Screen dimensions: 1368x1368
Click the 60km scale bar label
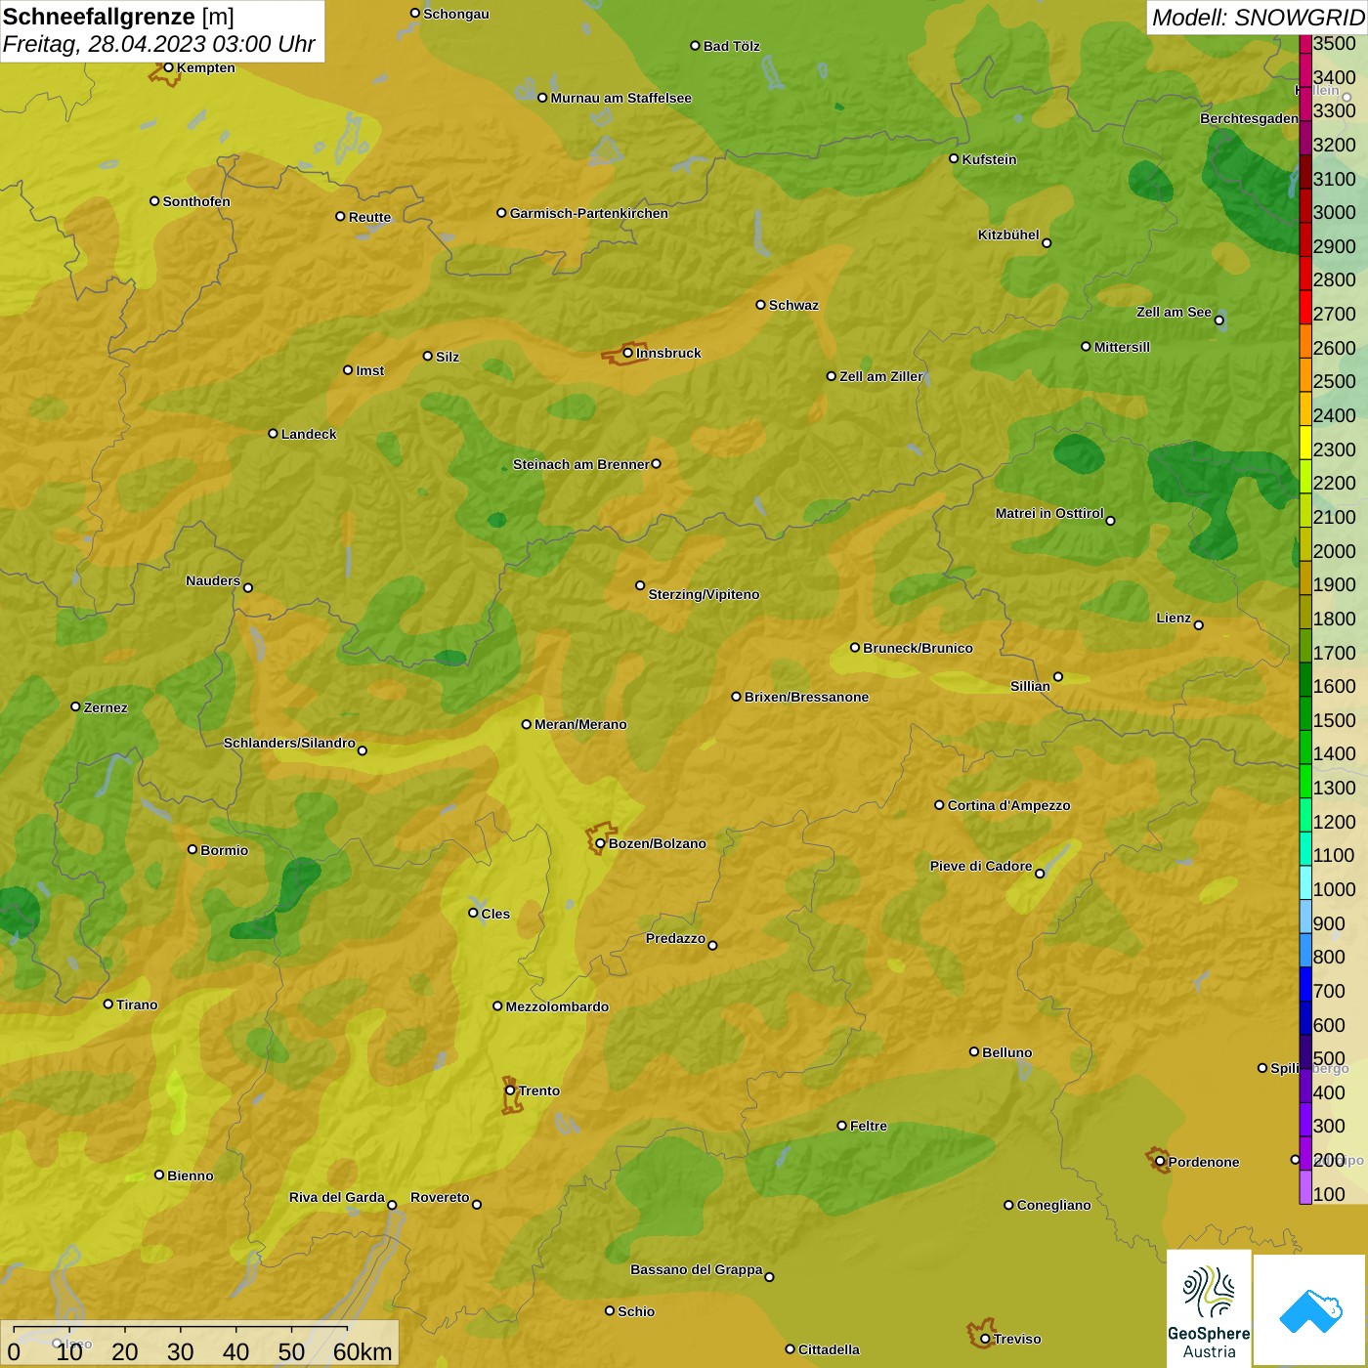click(363, 1351)
